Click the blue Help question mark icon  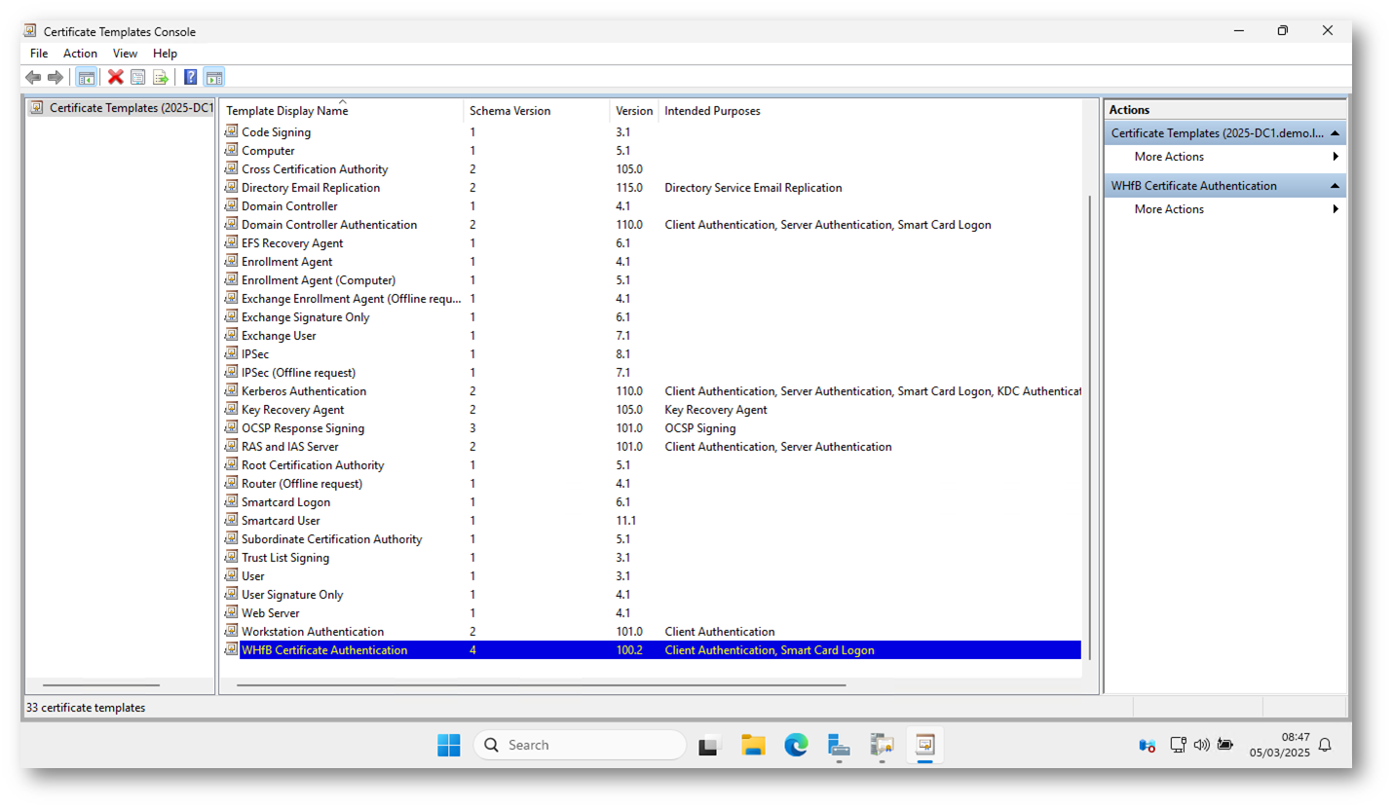coord(191,77)
